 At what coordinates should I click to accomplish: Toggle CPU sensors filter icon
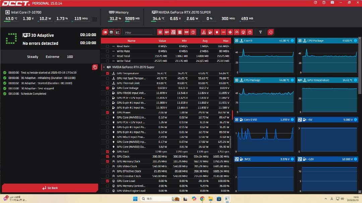tap(160, 32)
